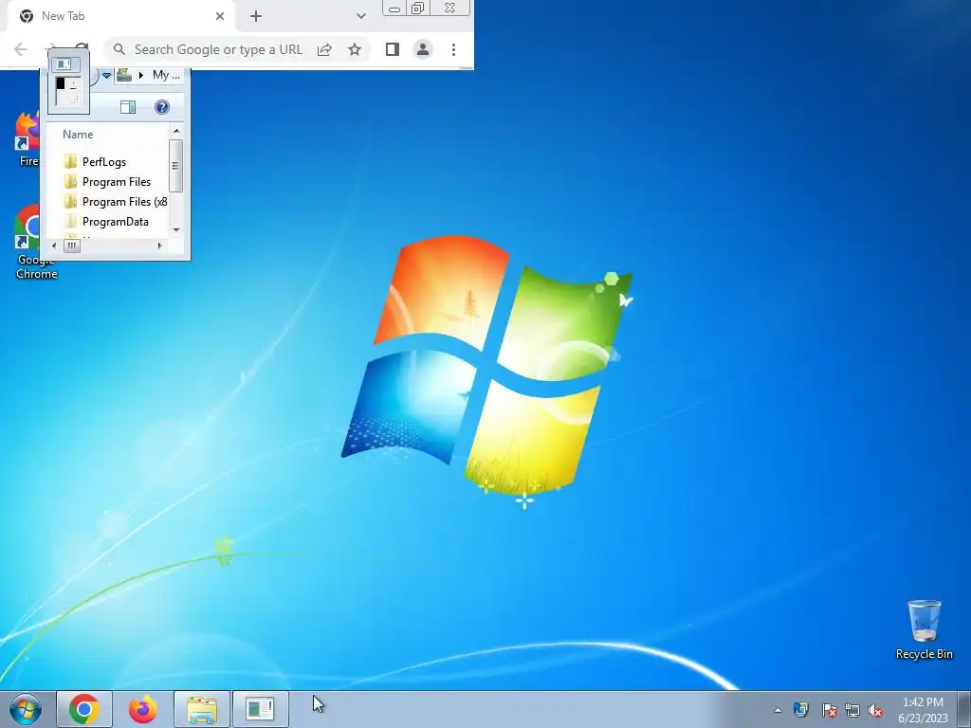Screen dimensions: 971x728
Task: Click the small window thumbnail above the layout preview
Action: 64,64
